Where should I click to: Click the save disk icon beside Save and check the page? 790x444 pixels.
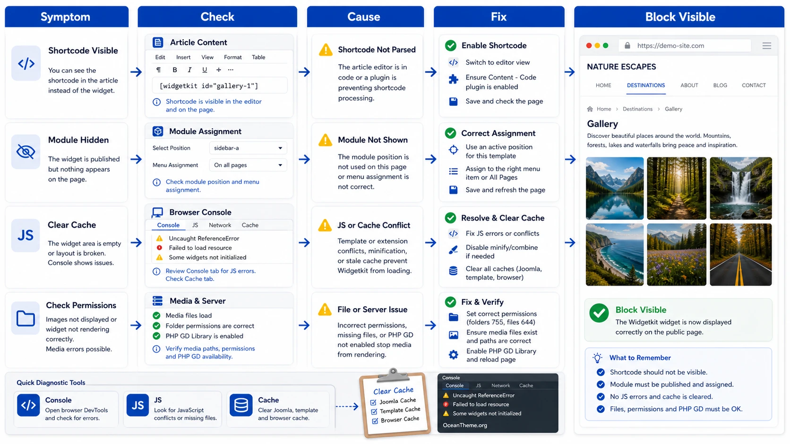click(x=453, y=101)
